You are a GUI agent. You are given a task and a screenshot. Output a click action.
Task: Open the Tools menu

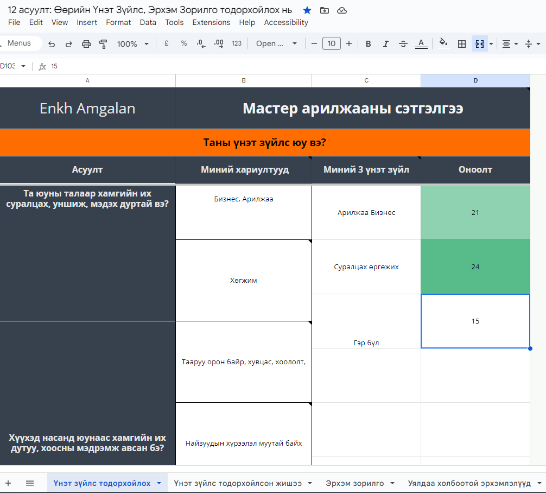click(174, 22)
